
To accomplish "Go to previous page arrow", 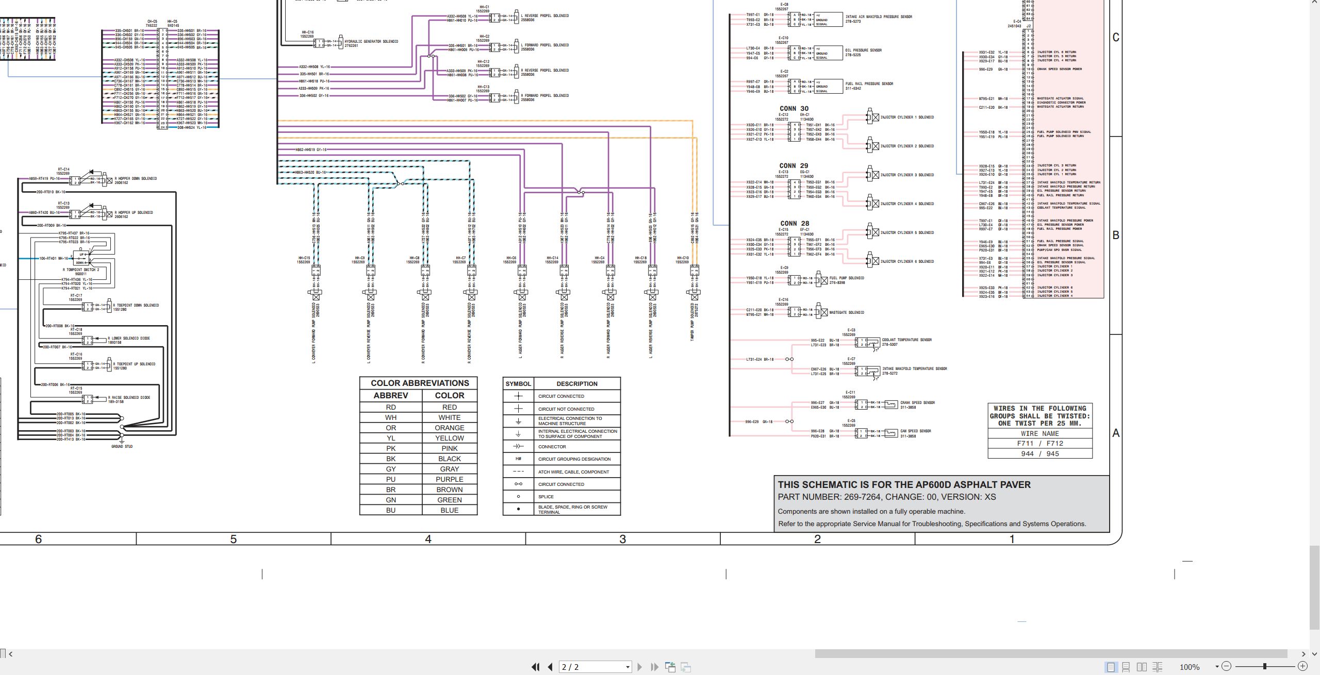I will coord(550,667).
